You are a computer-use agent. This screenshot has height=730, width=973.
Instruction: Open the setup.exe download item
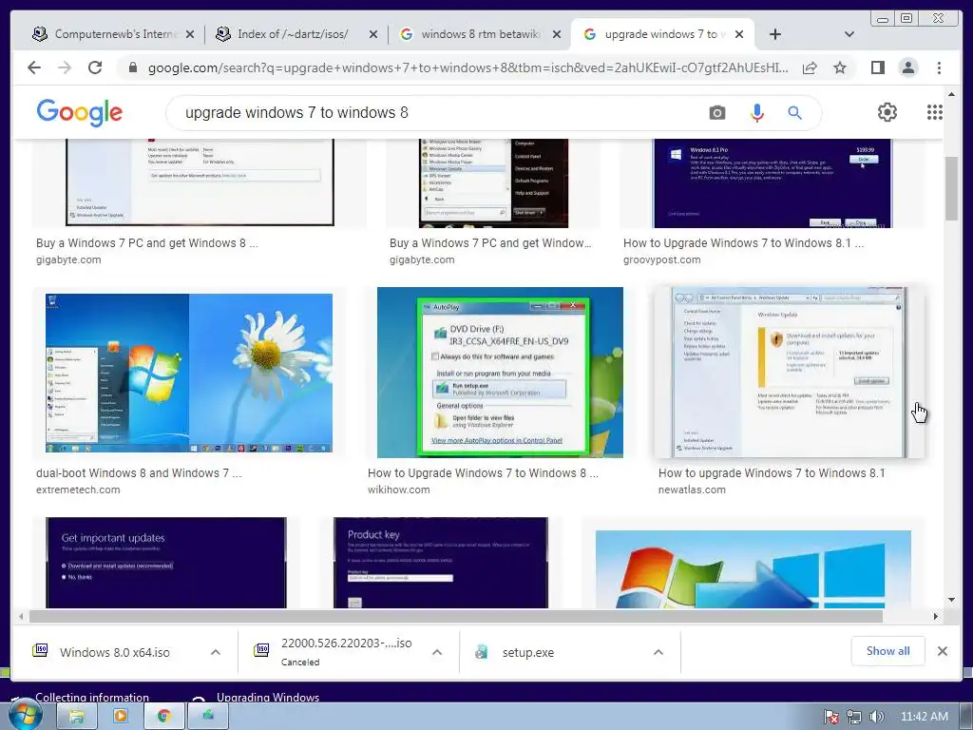tap(527, 652)
